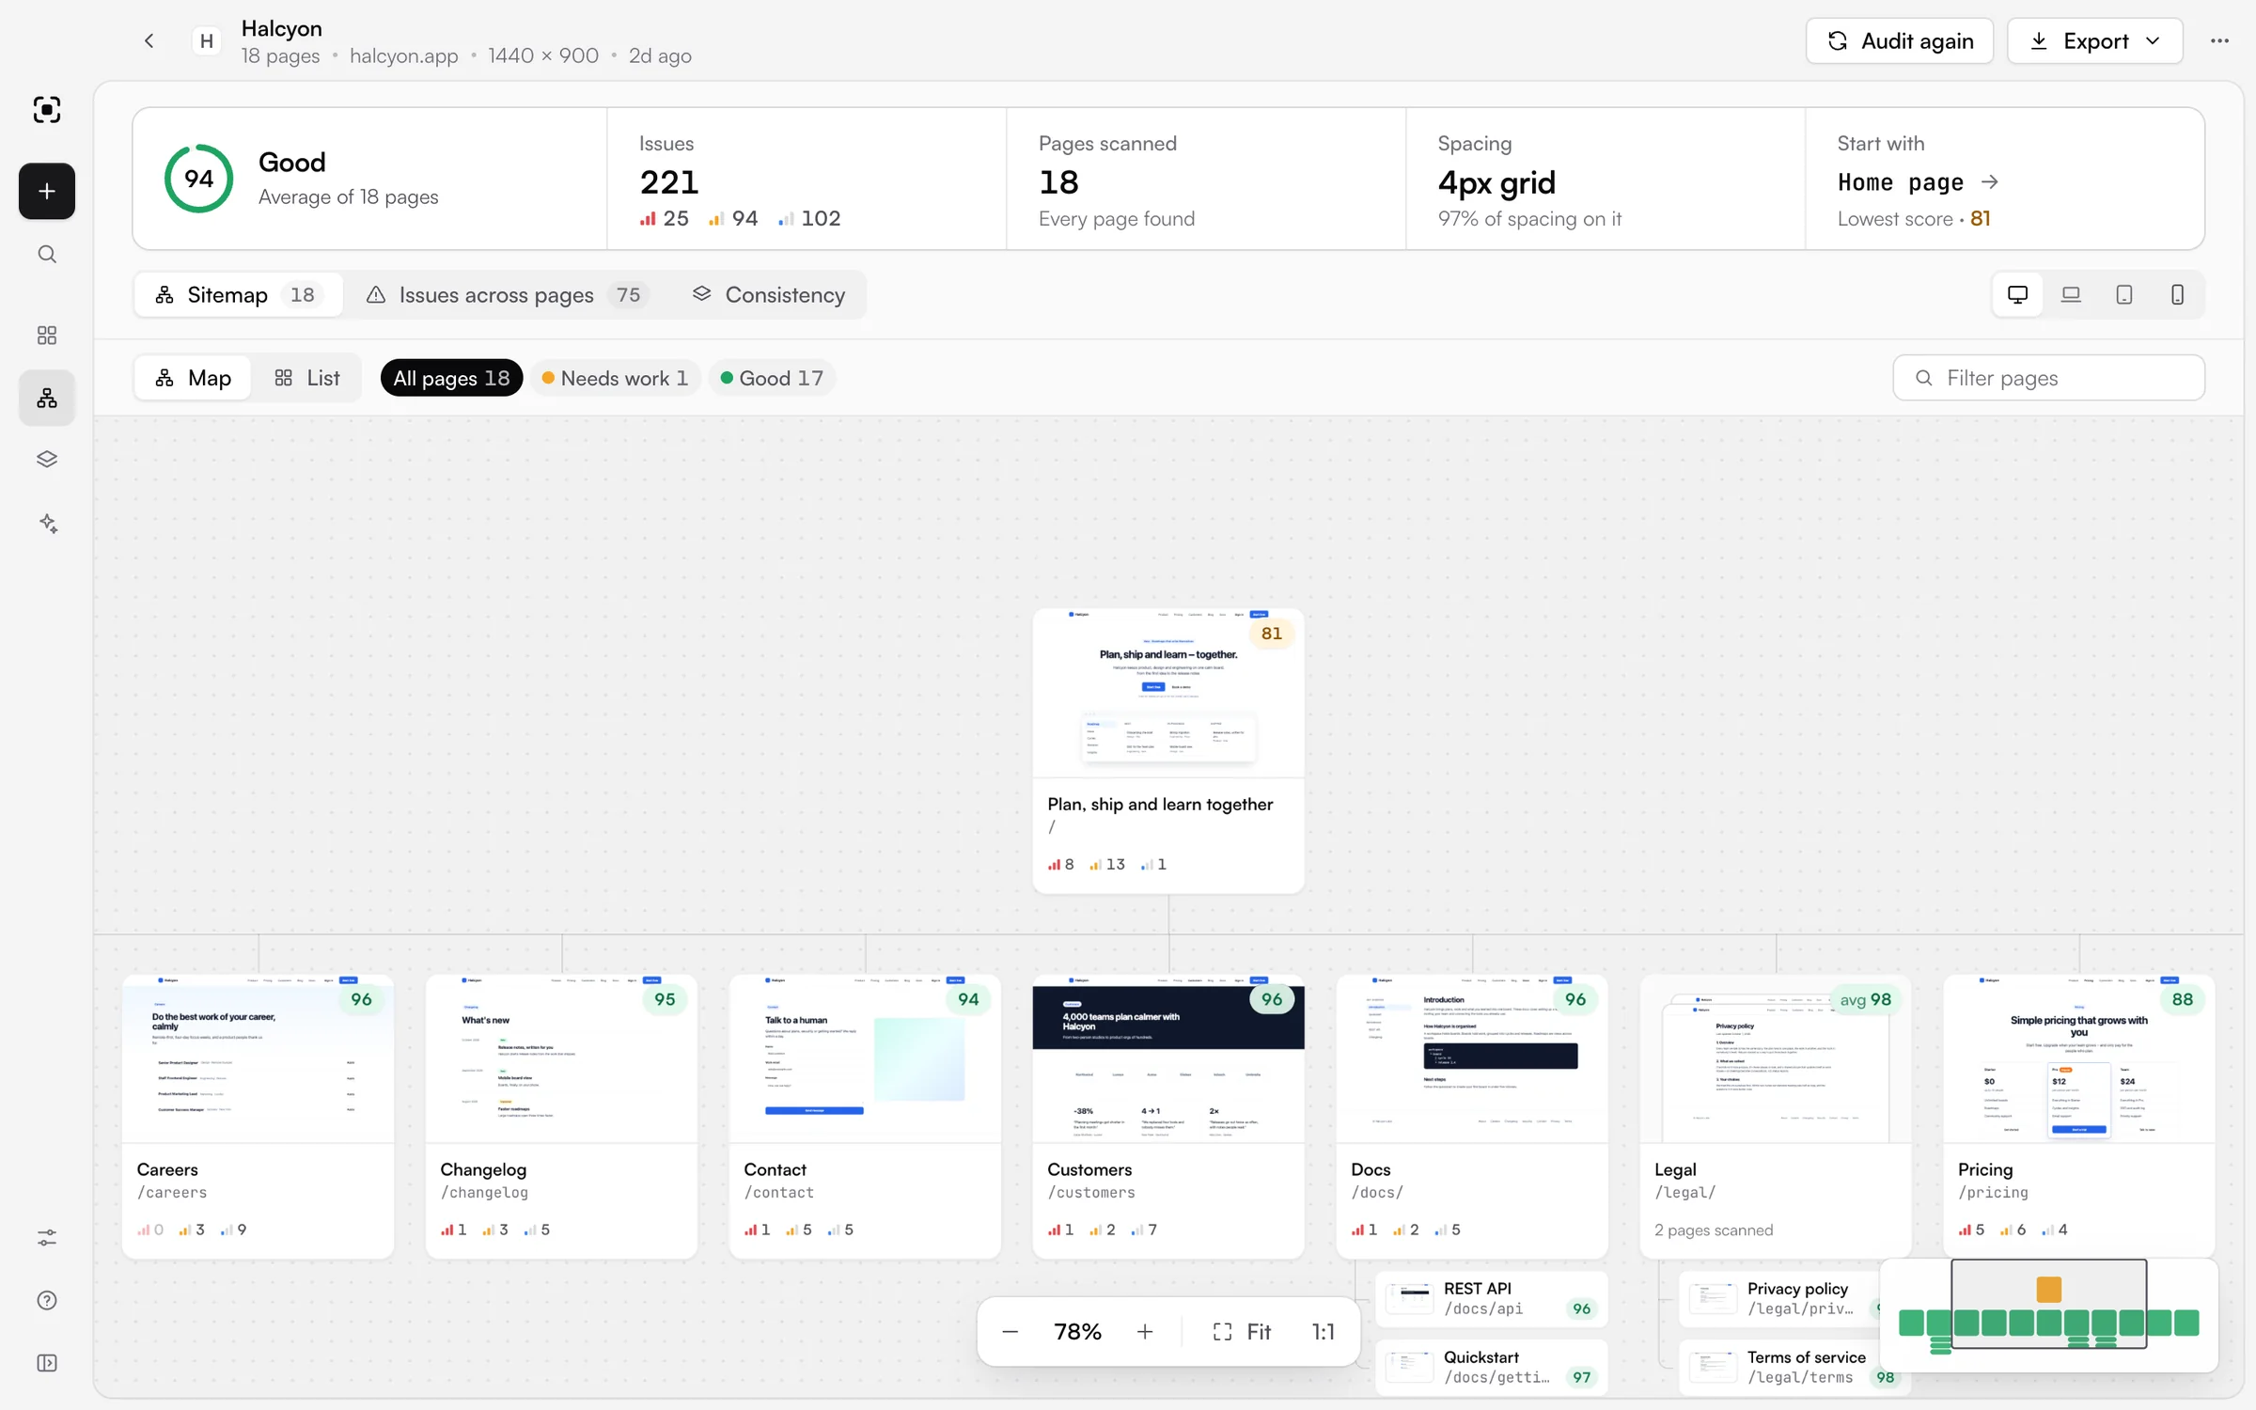Open the REST API docs sub-page
This screenshot has width=2256, height=1410.
[1492, 1299]
